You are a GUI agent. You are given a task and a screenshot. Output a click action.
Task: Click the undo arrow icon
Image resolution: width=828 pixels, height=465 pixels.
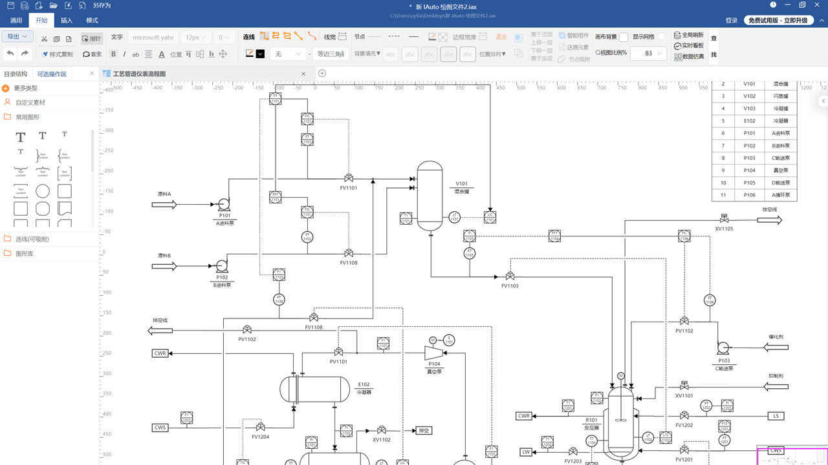pos(10,54)
